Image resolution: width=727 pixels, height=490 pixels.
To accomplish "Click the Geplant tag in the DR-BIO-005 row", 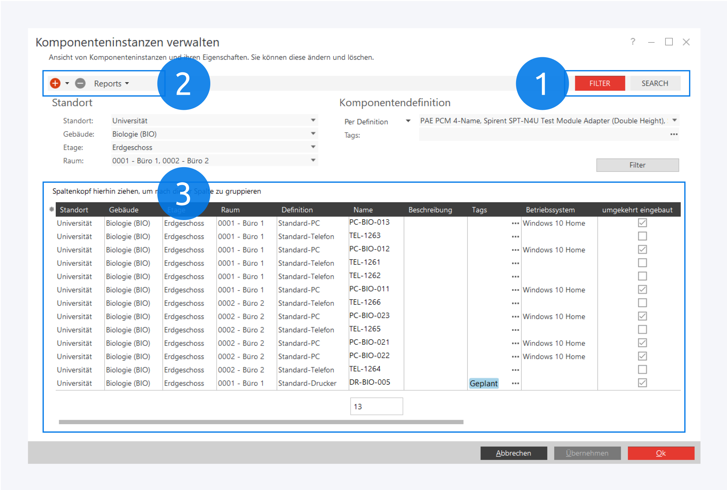I will click(483, 384).
